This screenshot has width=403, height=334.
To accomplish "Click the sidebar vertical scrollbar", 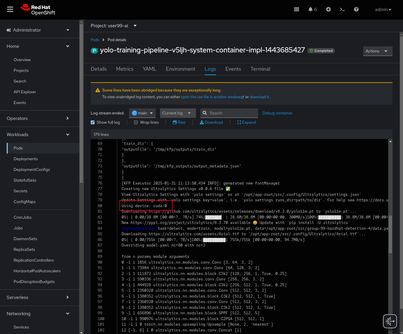I will click(81, 103).
